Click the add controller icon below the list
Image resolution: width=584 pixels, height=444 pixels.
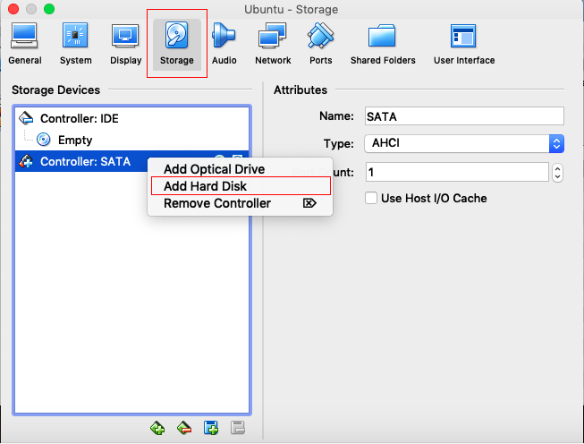tap(157, 428)
